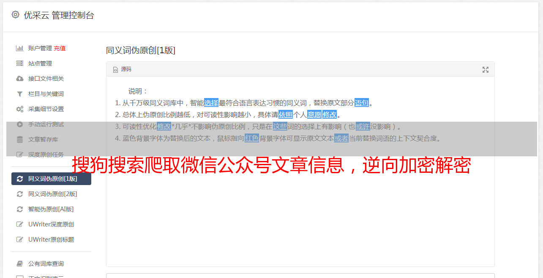
Task: Click the gear icon beside 优采云 管理控制台
Action: (x=16, y=15)
